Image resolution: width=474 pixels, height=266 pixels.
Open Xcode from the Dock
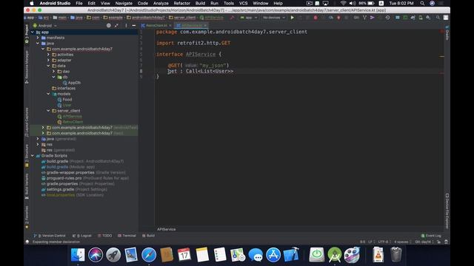tap(291, 255)
